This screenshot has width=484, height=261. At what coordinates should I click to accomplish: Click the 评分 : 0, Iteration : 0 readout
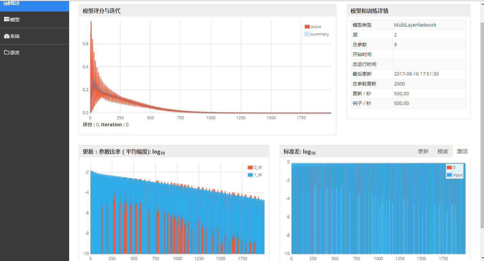(x=106, y=125)
